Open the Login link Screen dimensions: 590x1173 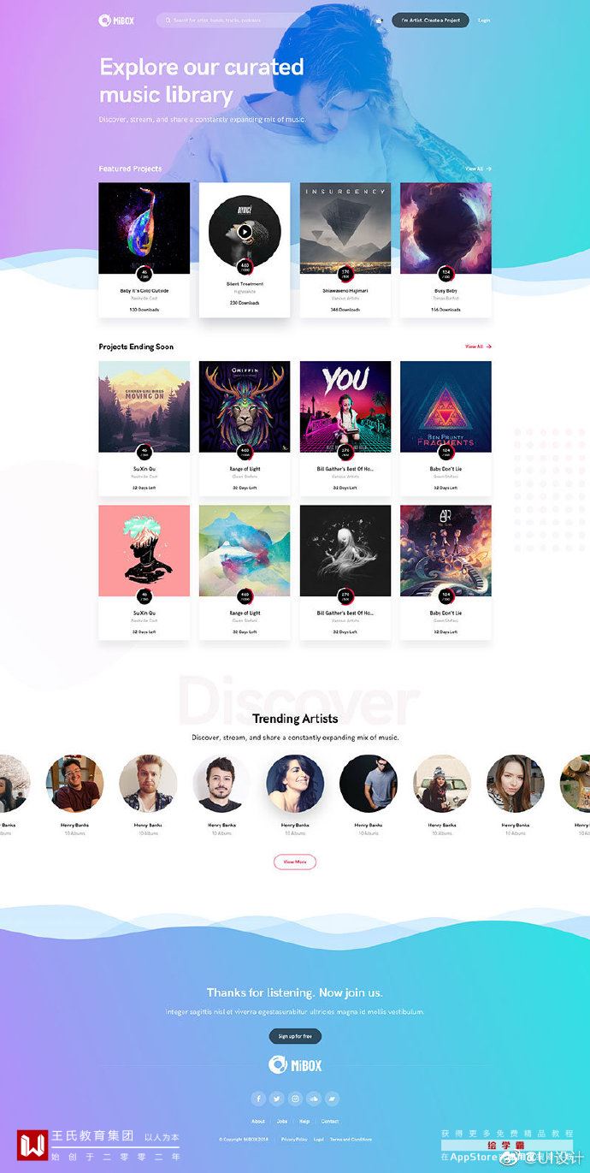(x=484, y=20)
